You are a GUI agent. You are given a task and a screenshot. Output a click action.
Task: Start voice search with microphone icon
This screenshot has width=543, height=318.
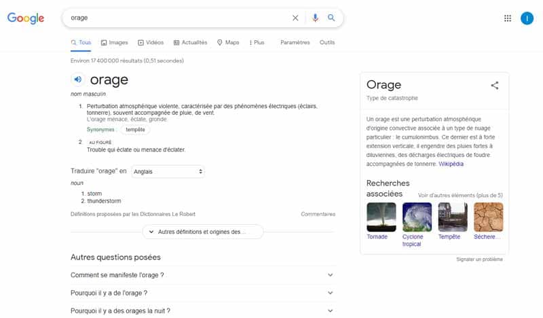point(315,18)
